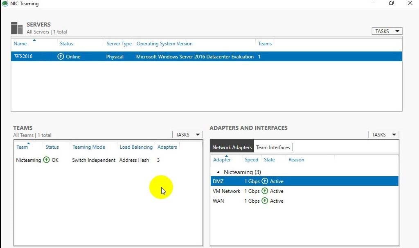Sort servers by Teams column
419x248 pixels.
coord(265,44)
